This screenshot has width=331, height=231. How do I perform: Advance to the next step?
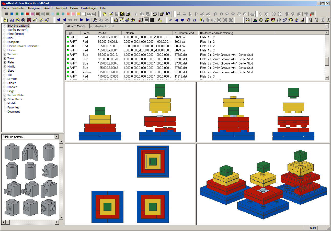[x=82, y=20]
